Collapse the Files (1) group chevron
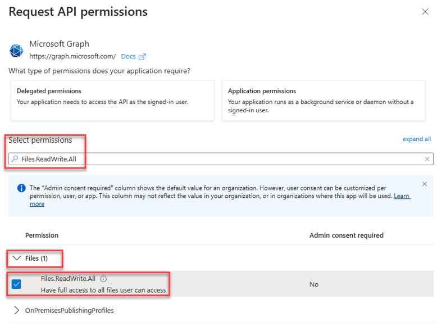 [x=17, y=258]
